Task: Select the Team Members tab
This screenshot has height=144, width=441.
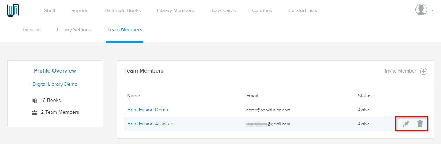Action: click(125, 29)
